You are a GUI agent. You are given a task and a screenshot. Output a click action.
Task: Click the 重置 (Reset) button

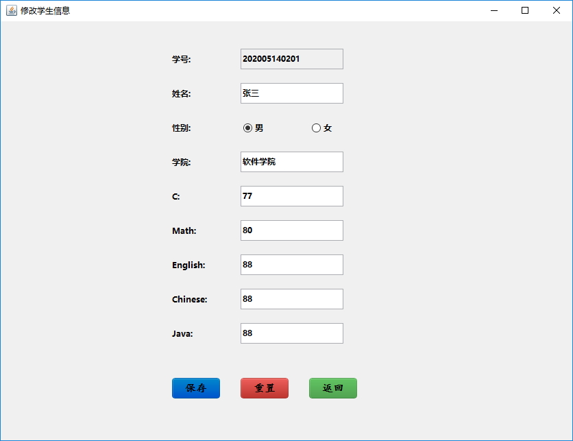265,388
